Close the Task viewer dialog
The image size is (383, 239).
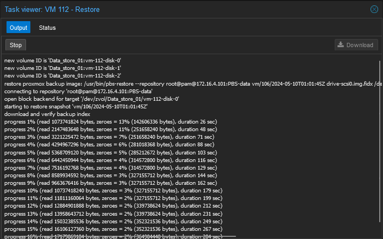374,9
